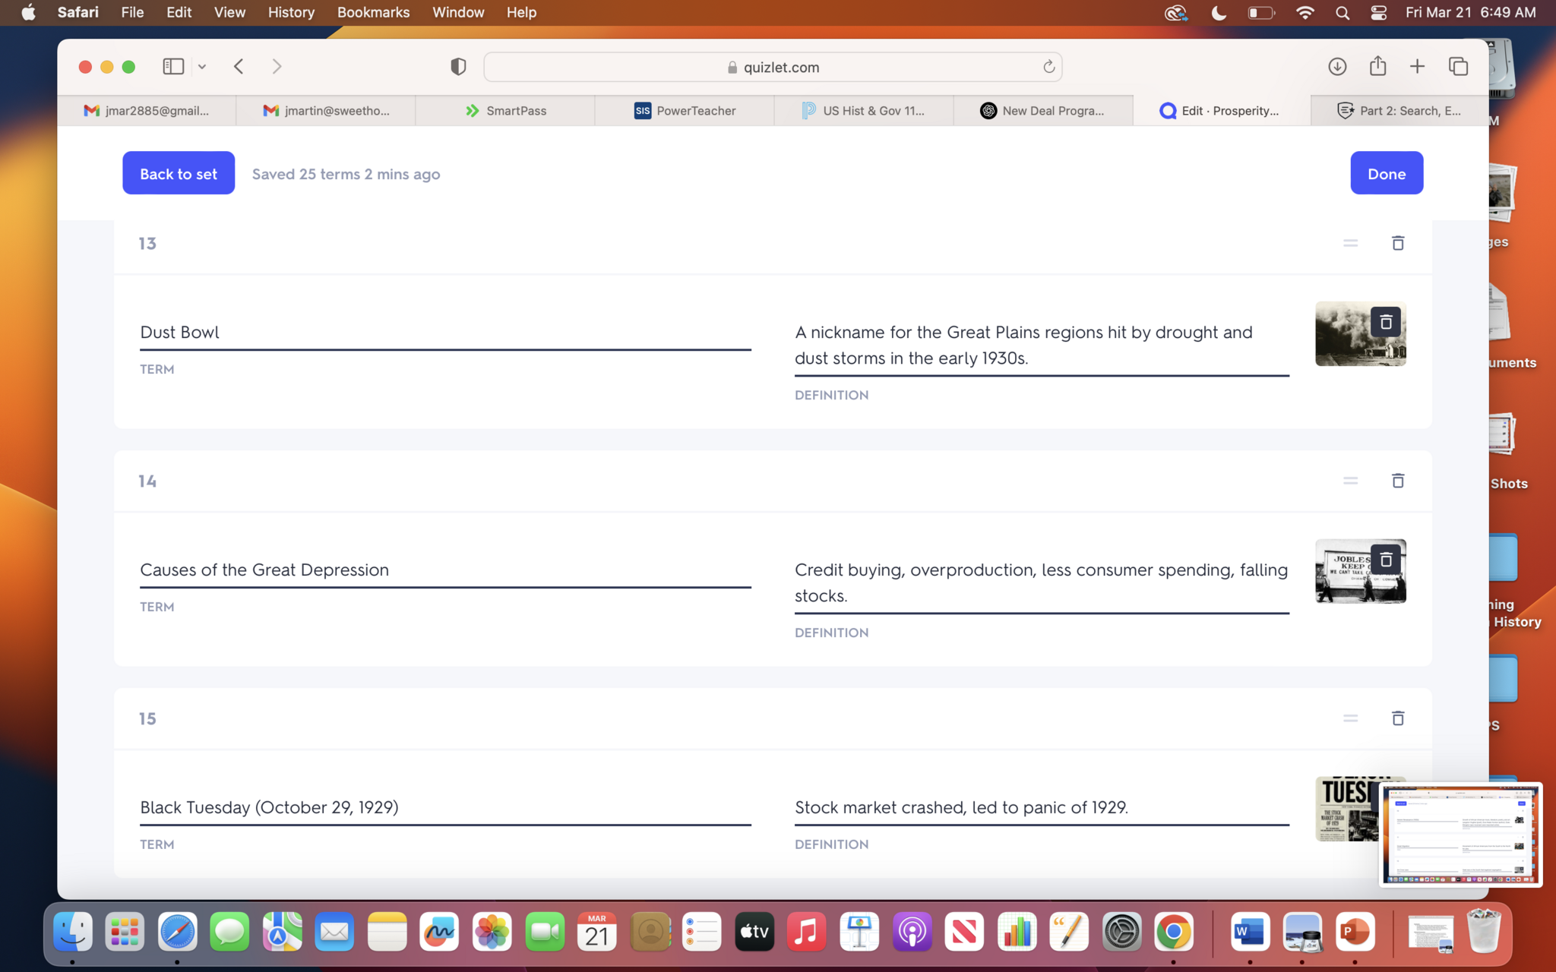Delete card 13 with trash icon
The height and width of the screenshot is (972, 1556).
click(x=1397, y=243)
